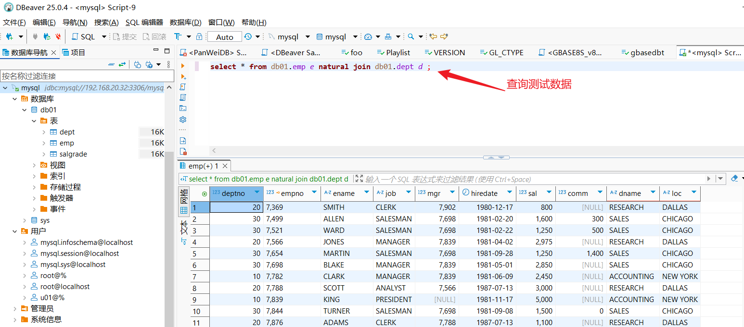Open the dashboard gauge toolbar icon
Image resolution: width=744 pixels, height=327 pixels.
(368, 36)
